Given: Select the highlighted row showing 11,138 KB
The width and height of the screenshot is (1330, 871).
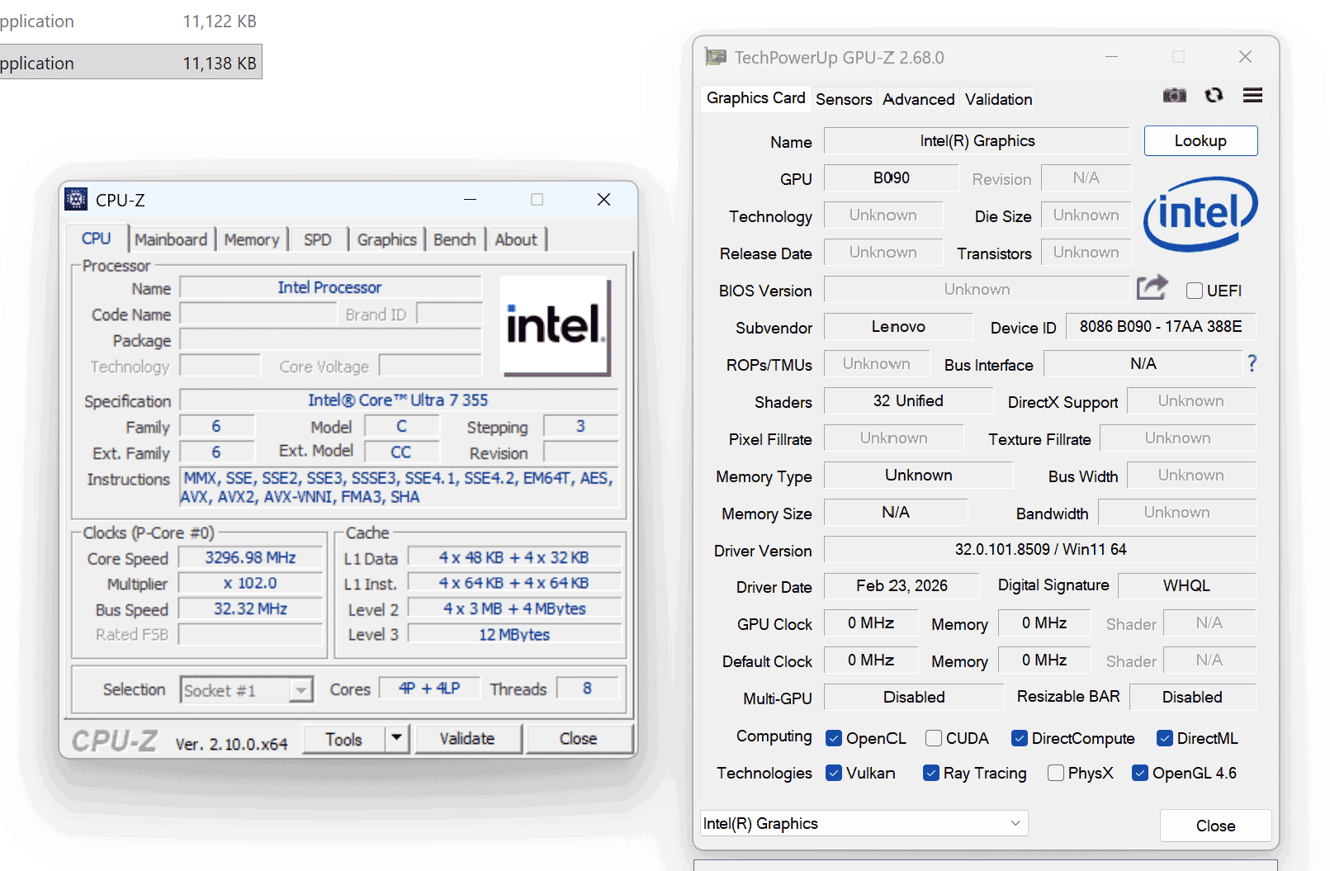Looking at the screenshot, I should [130, 62].
